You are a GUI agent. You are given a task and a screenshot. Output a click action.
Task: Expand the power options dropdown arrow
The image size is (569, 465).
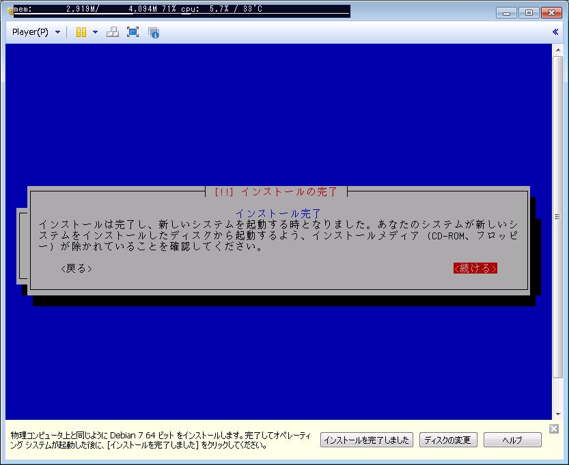tap(95, 32)
